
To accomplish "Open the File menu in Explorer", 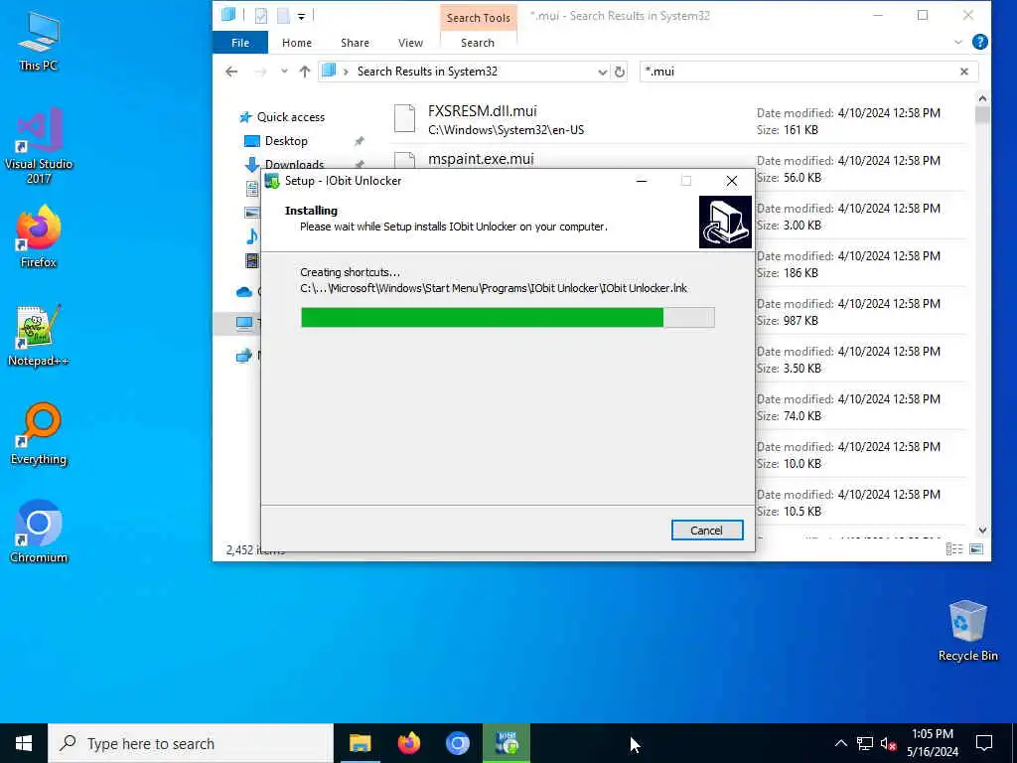I will [x=240, y=43].
